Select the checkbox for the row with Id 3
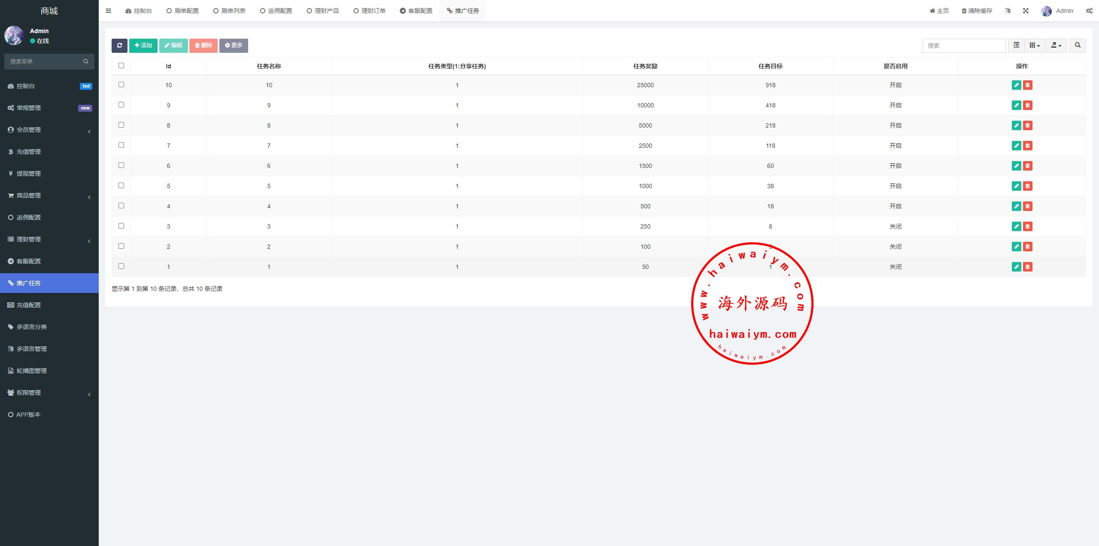The height and width of the screenshot is (546, 1099). click(x=121, y=226)
